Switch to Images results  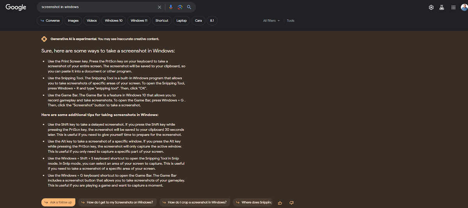point(73,21)
